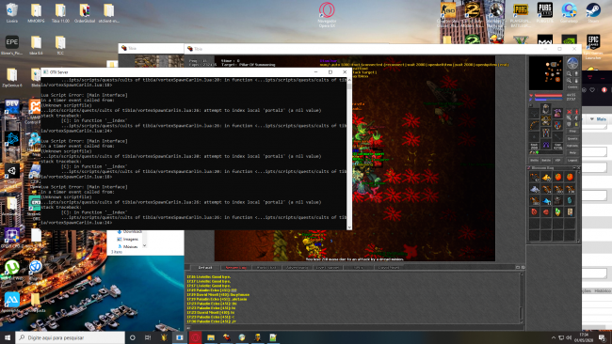Click the red X stop-attack icon

[x=569, y=112]
